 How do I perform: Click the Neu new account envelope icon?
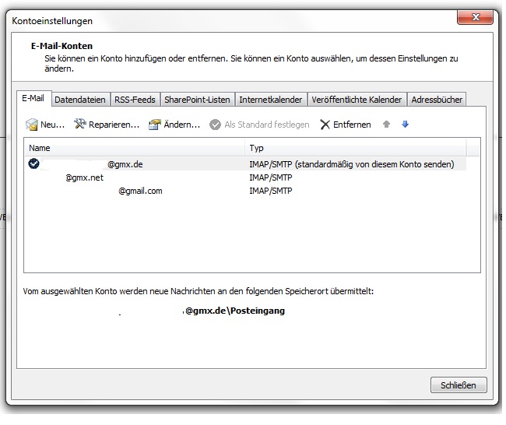32,125
